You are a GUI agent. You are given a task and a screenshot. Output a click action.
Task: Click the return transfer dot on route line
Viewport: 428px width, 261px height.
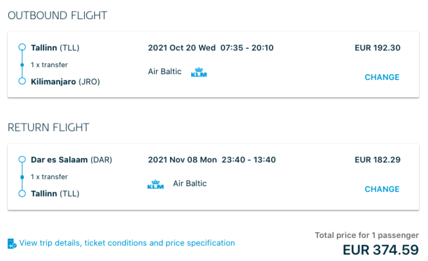click(x=23, y=177)
